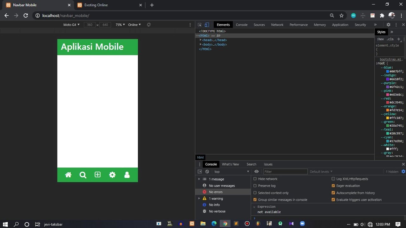Disable Eager evaluation checkbox

(x=333, y=186)
